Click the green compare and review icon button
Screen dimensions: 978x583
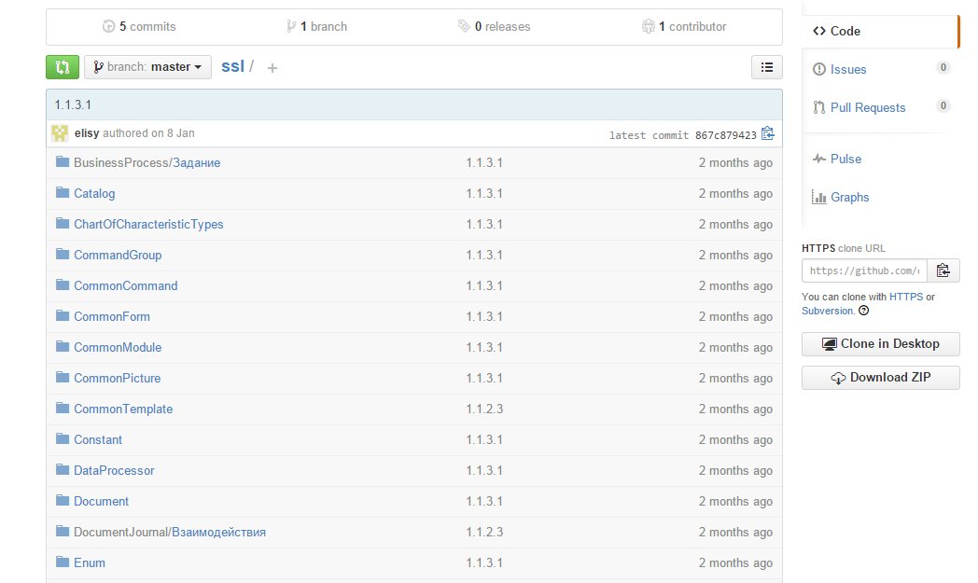tap(63, 67)
